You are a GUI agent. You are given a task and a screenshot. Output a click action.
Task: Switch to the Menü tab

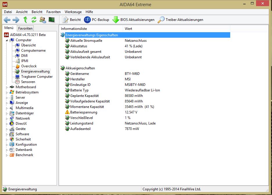coord(9,28)
